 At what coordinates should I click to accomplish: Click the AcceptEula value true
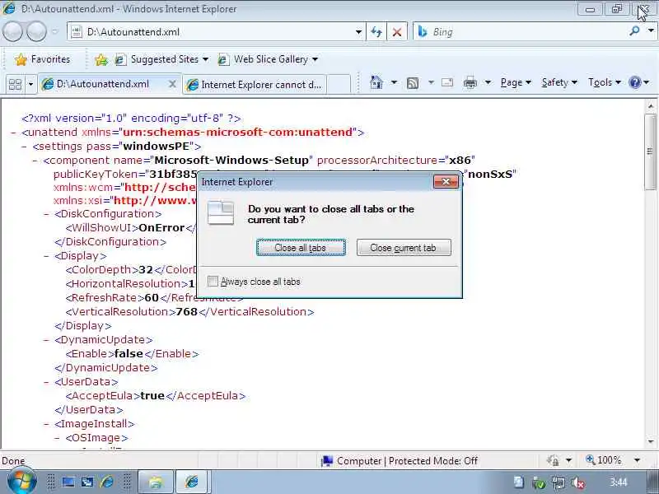(152, 396)
